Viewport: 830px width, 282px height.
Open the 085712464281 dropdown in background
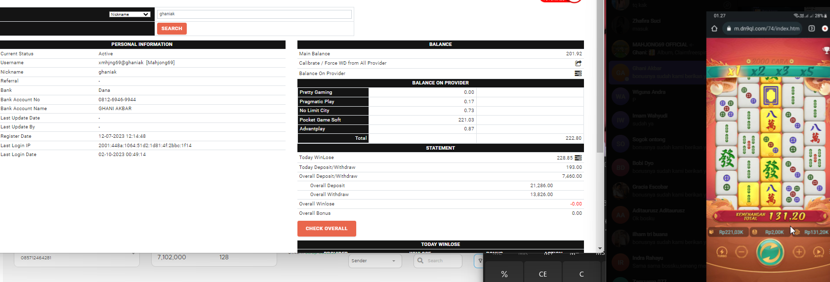77,257
